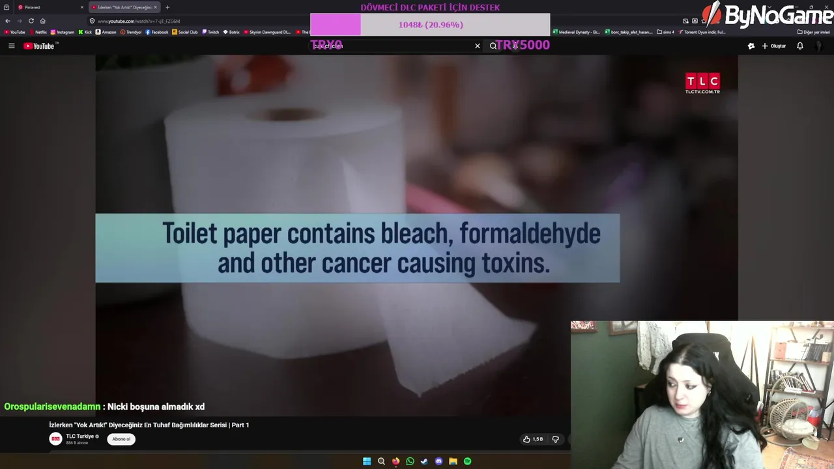Open File Explorer from the taskbar
The width and height of the screenshot is (834, 469).
[453, 461]
